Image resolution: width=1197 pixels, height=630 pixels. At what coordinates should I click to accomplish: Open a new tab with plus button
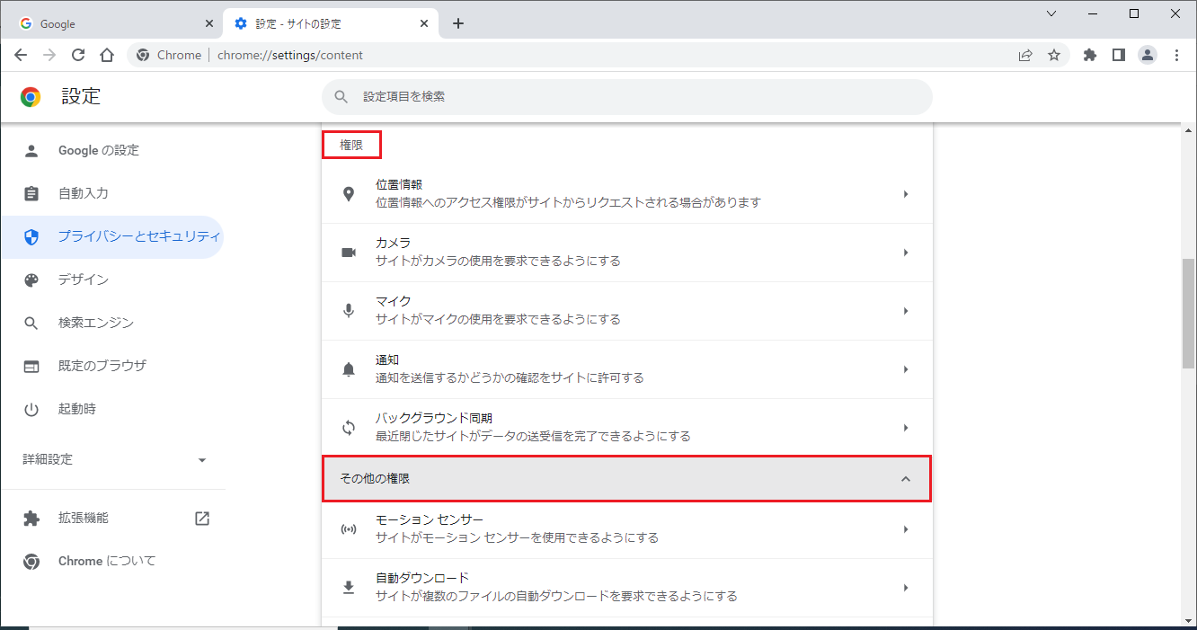pos(458,23)
